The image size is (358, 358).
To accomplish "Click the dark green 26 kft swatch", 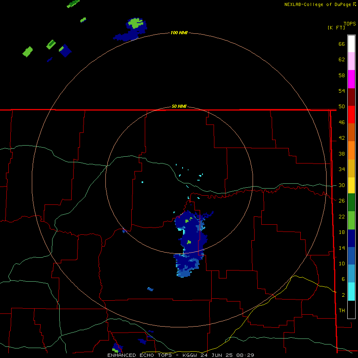I will tap(351, 202).
